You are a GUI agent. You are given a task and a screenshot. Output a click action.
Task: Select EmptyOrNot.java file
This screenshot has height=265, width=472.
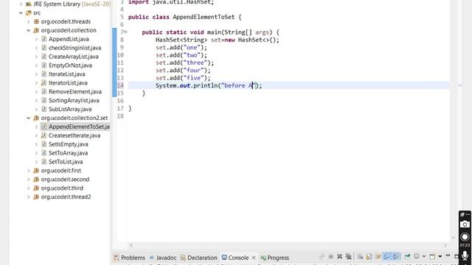pos(70,66)
